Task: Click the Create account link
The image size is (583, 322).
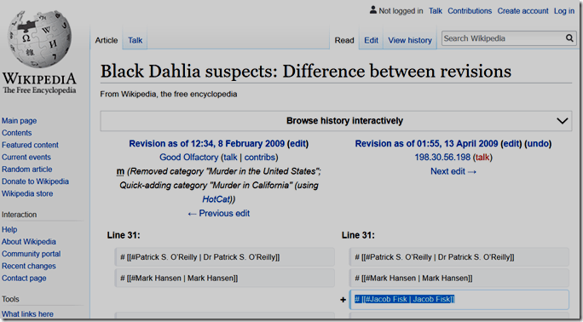Action: (522, 11)
